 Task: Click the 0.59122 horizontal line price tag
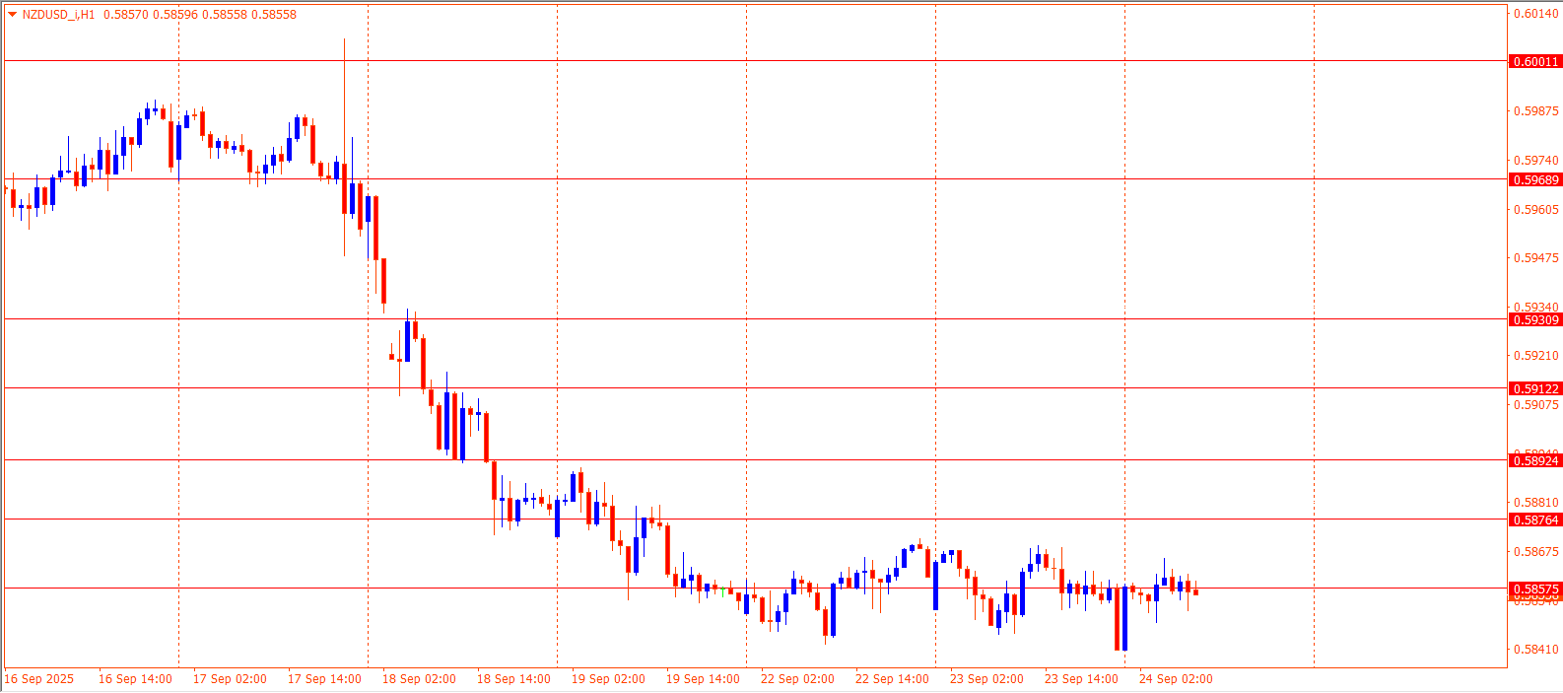coord(1535,389)
